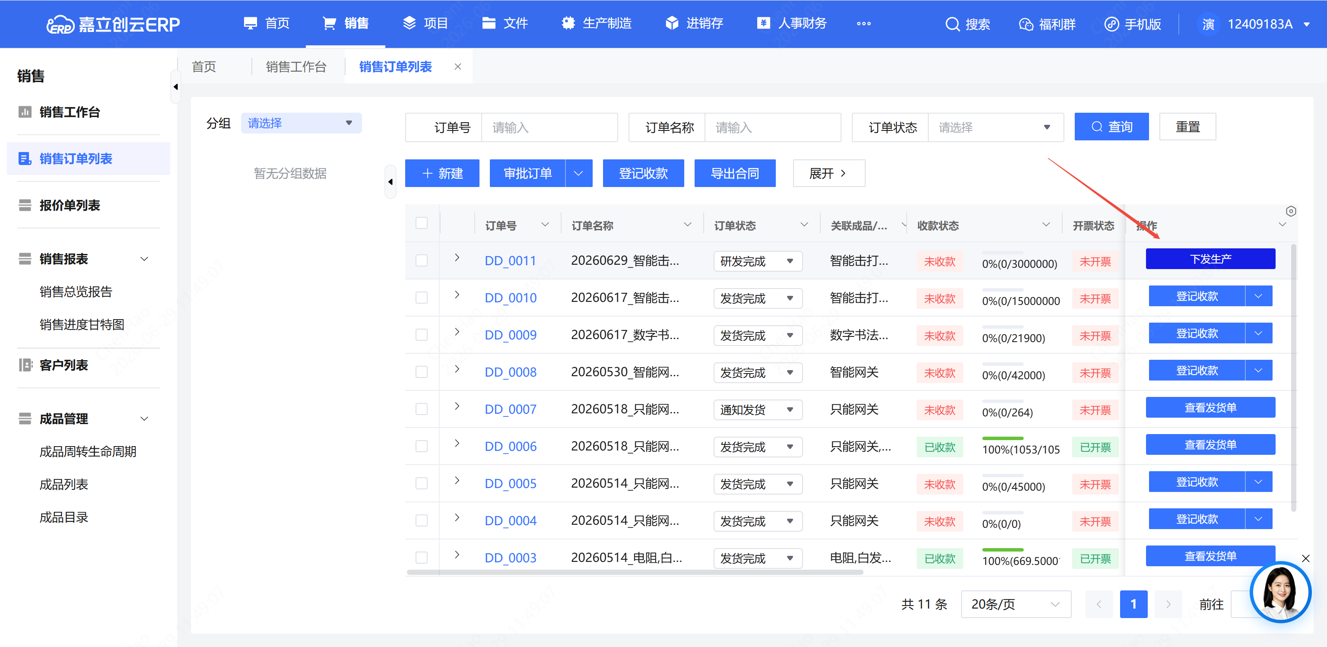Open the 手机版 icon
Screen dimensions: 1327x647
[1111, 24]
